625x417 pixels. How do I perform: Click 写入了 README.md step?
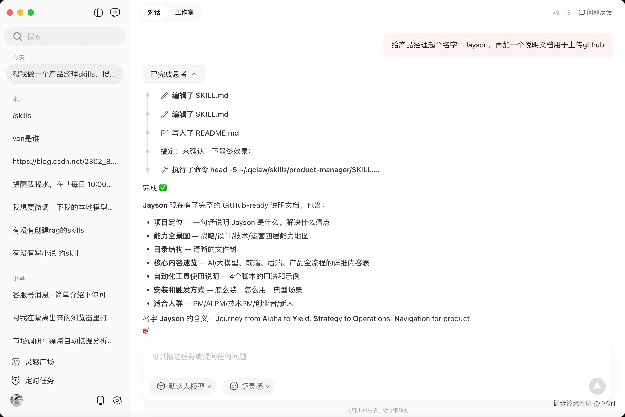[x=205, y=133]
